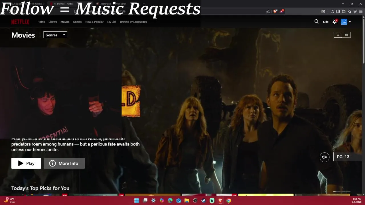This screenshot has height=205, width=365.
Task: Switch to Brave browser on the taskbar
Action: (x=220, y=200)
